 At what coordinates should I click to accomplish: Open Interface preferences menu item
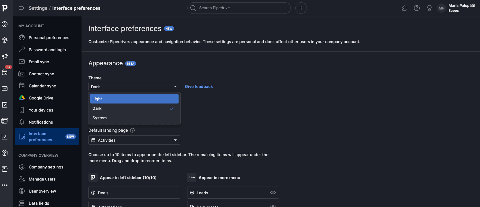click(x=47, y=137)
